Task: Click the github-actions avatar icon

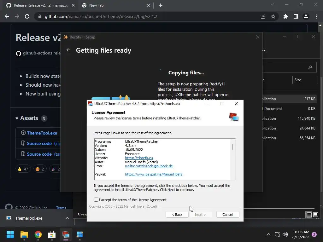Action: click(19, 54)
